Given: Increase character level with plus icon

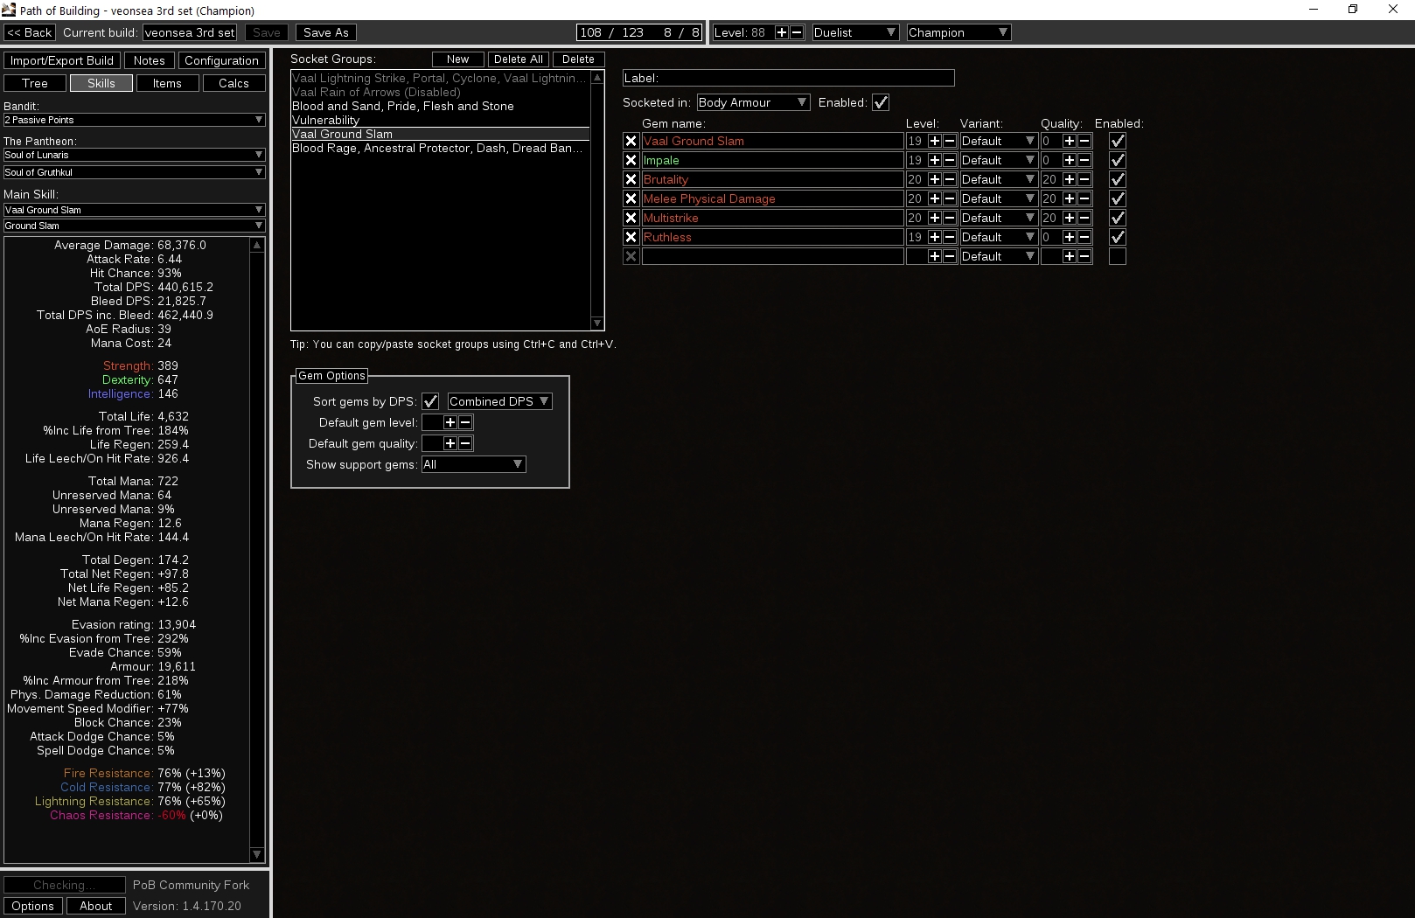Looking at the screenshot, I should pyautogui.click(x=781, y=31).
